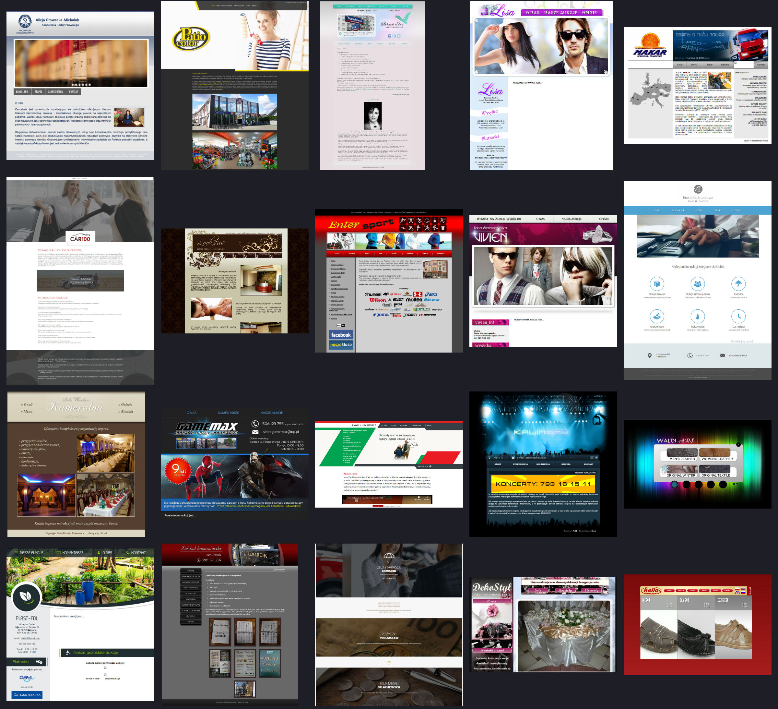
Task: Click the Facebook icon on Ambasada Glamu
Action: [x=389, y=36]
